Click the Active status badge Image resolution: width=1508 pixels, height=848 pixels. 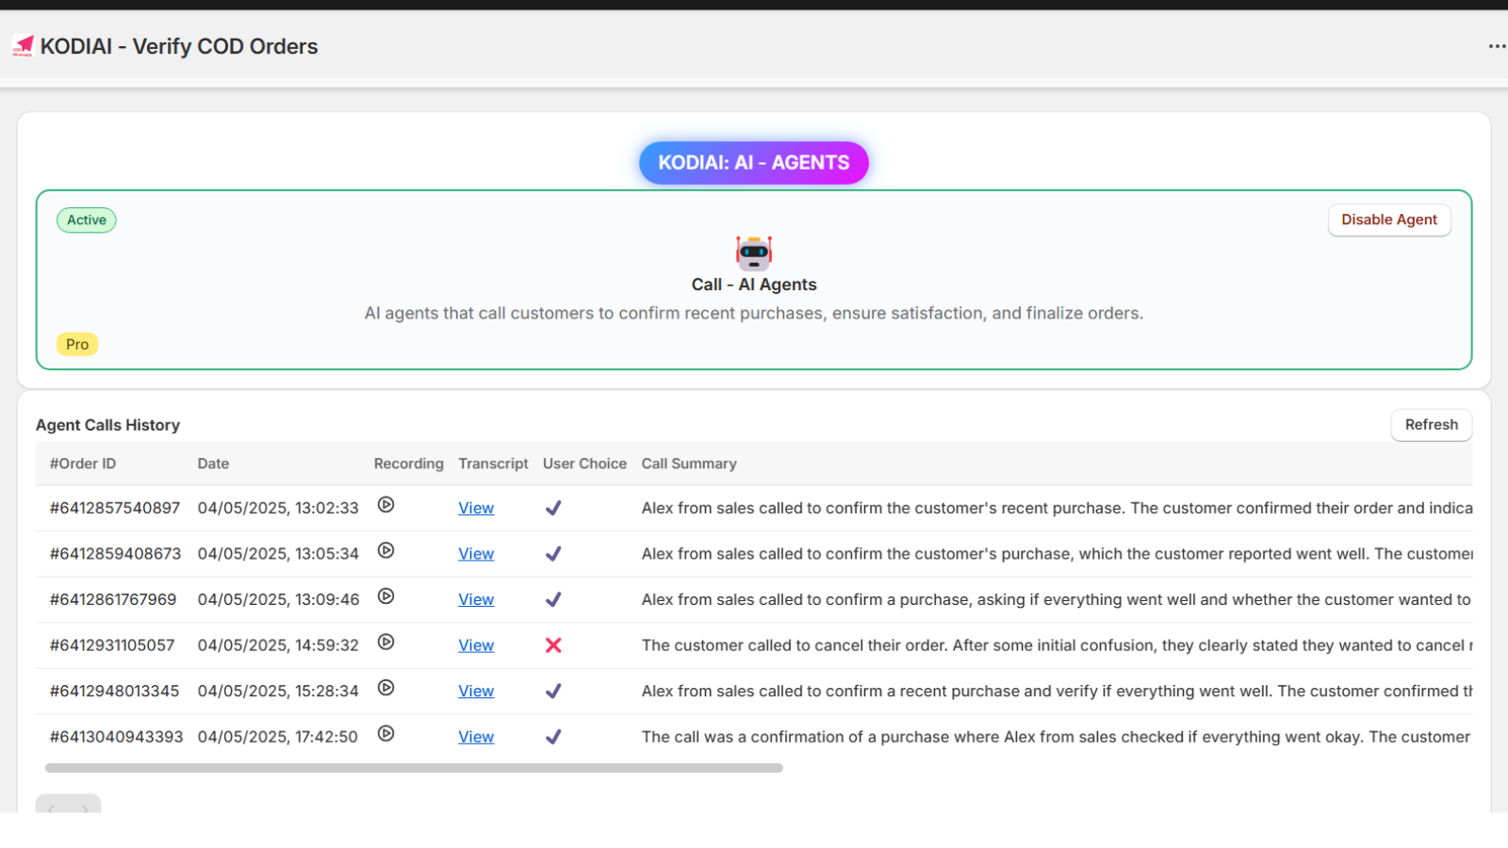point(87,220)
